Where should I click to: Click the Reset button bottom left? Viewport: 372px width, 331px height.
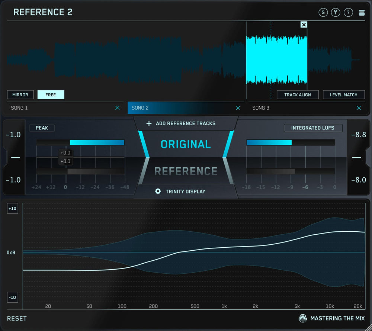click(x=16, y=318)
